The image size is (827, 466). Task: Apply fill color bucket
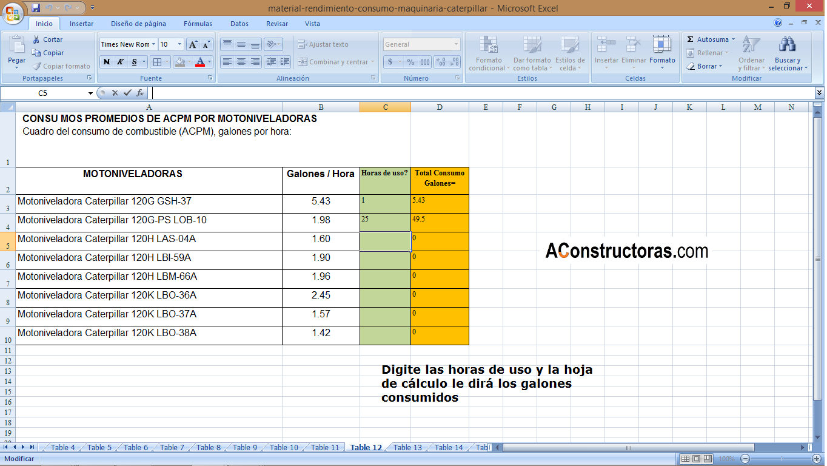tap(179, 62)
